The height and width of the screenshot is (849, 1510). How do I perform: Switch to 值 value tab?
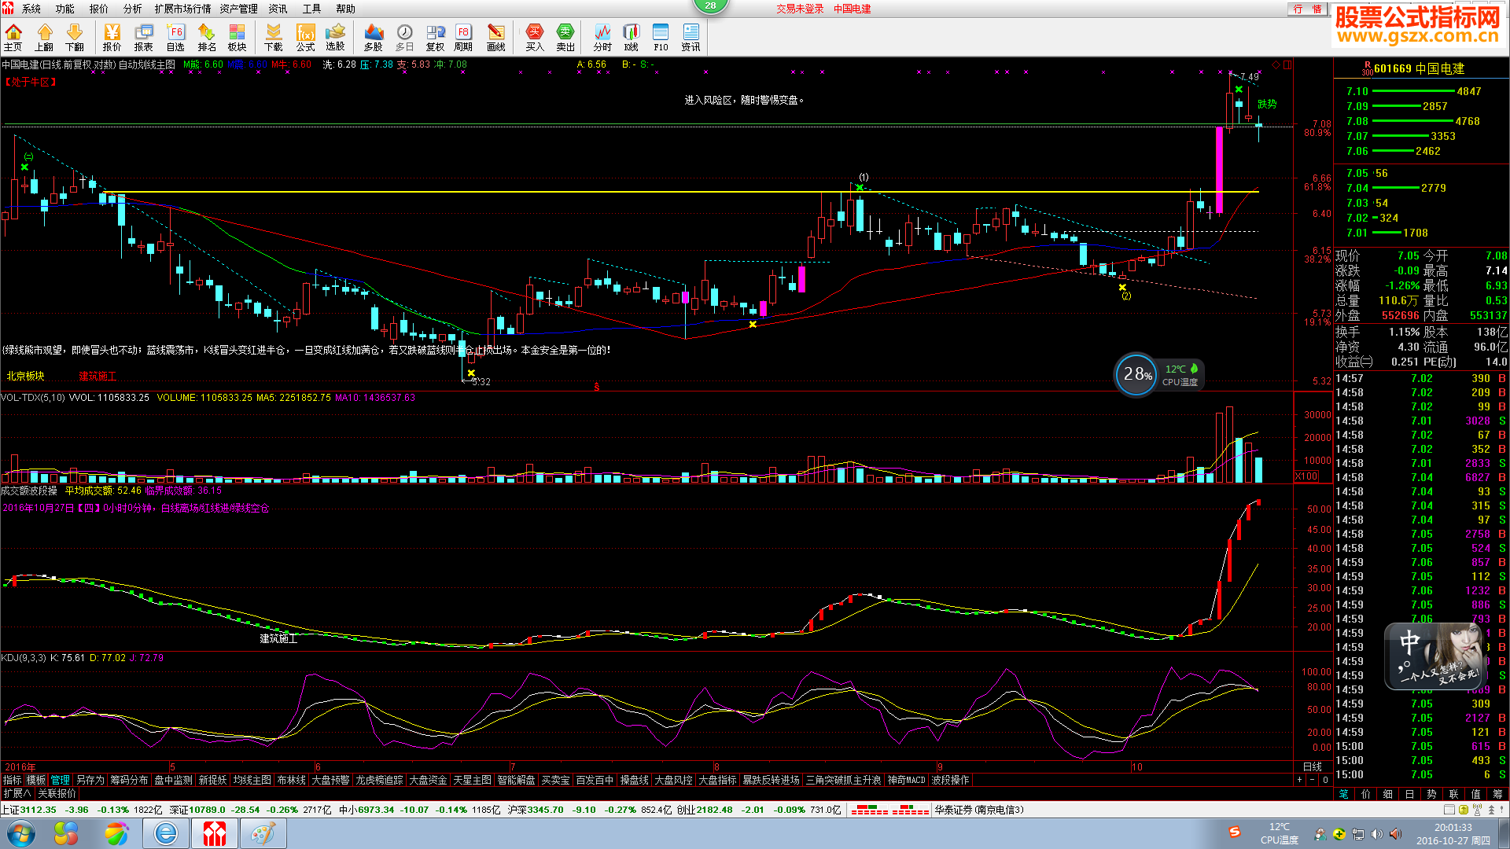point(1475,794)
